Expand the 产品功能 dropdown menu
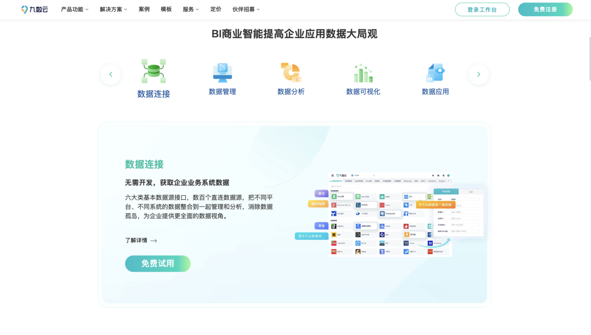The image size is (591, 335). coord(74,9)
